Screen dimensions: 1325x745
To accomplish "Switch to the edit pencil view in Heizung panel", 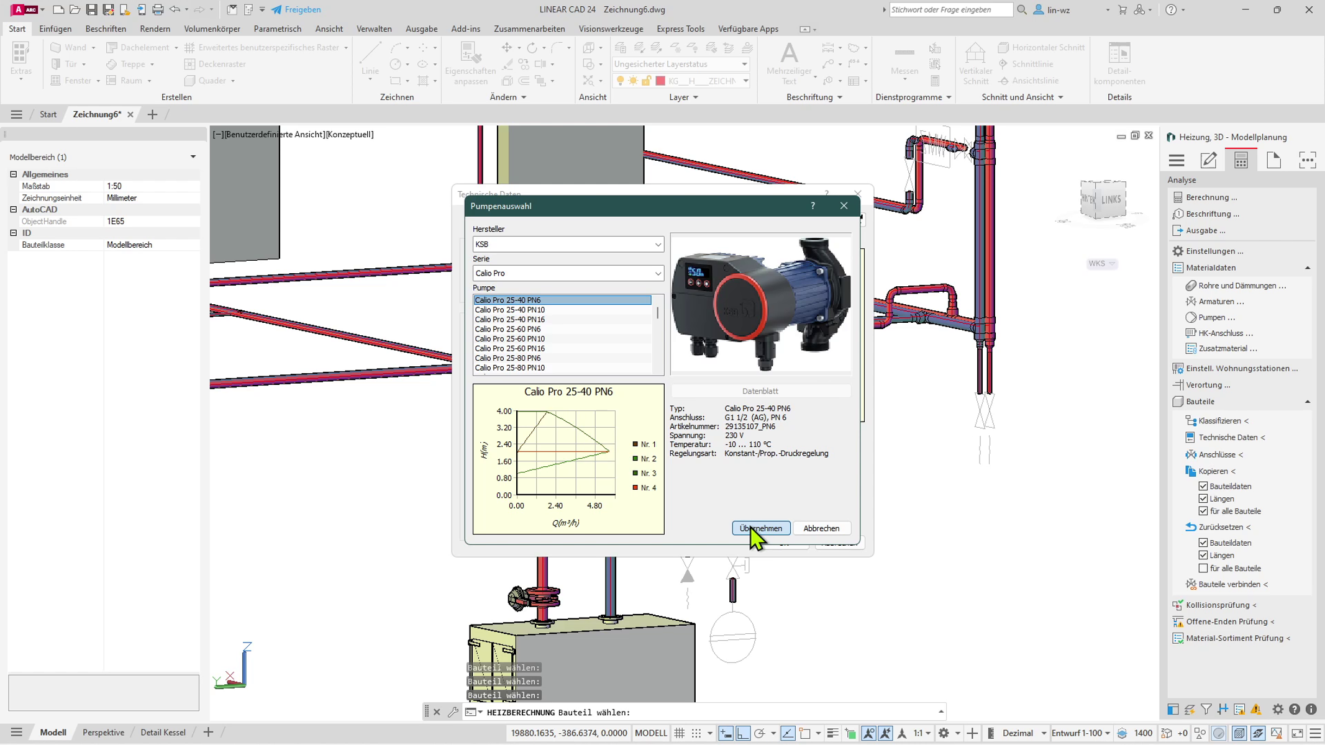I will [x=1208, y=160].
